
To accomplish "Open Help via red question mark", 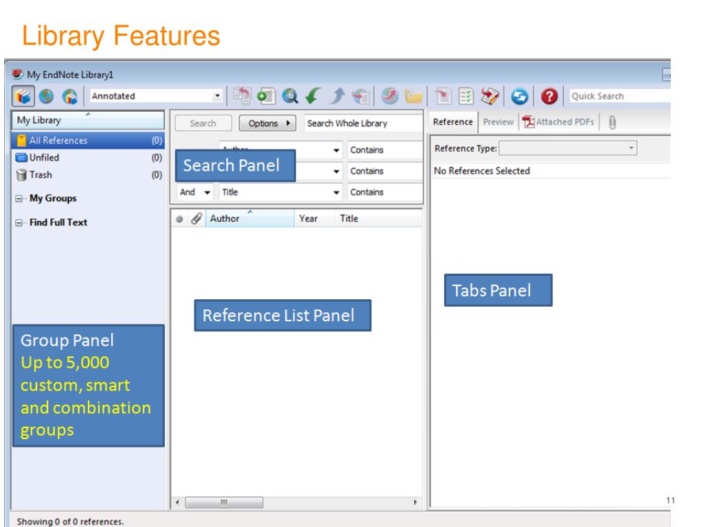I will (549, 96).
